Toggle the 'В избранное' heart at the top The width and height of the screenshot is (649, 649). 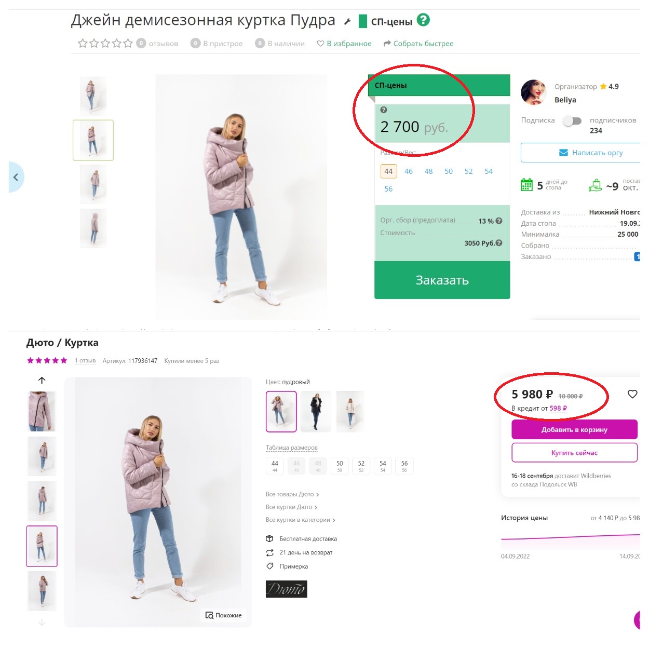pyautogui.click(x=321, y=44)
